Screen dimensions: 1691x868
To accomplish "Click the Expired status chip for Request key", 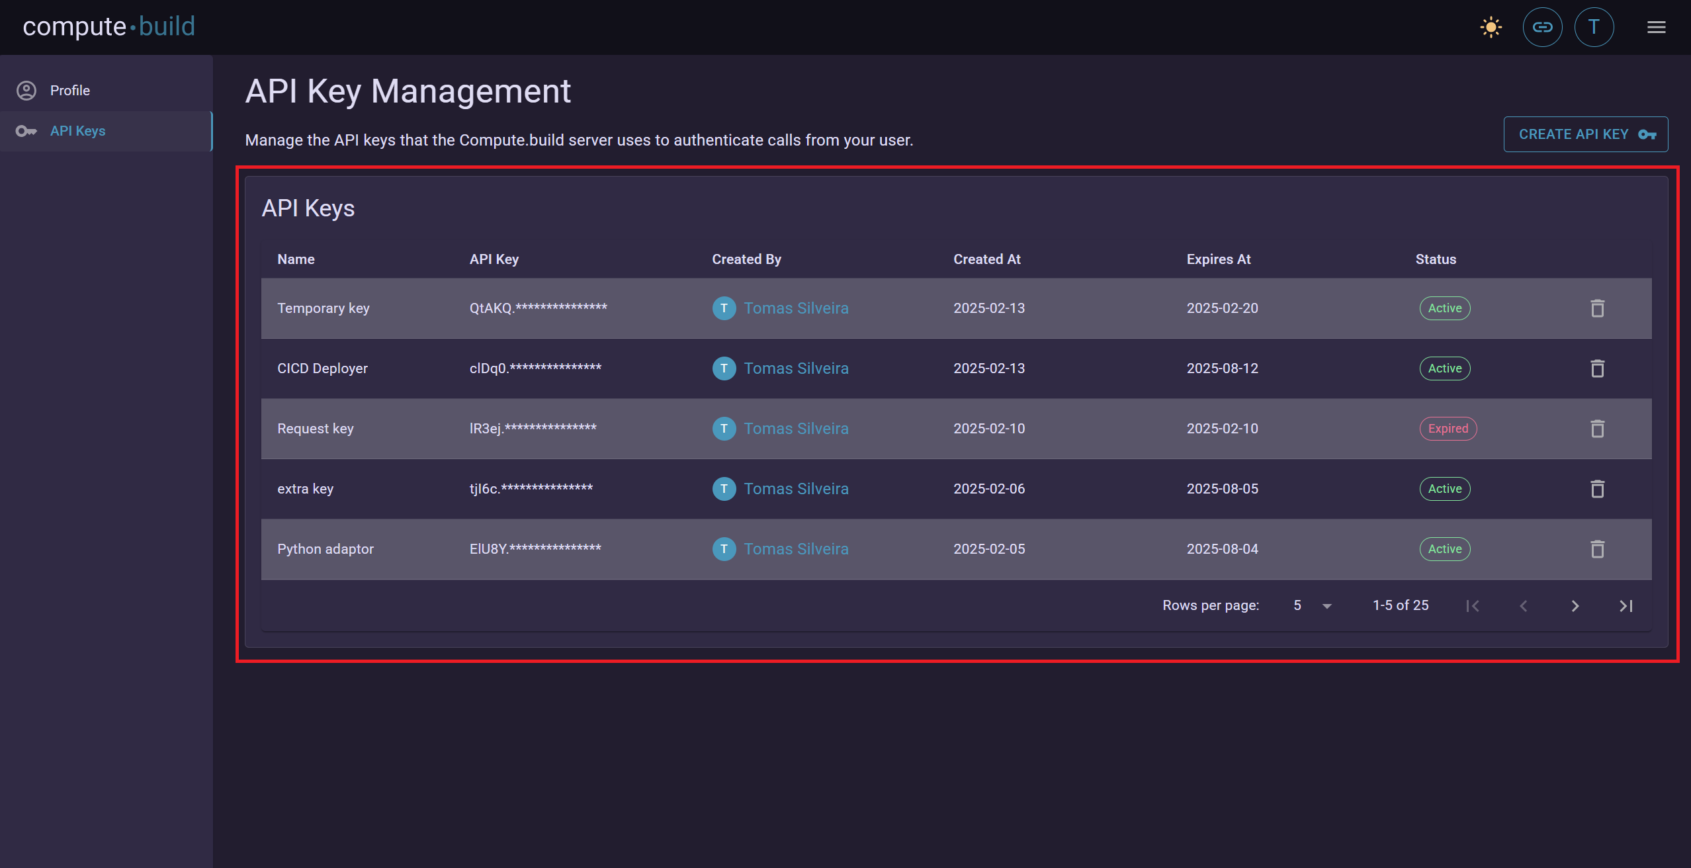I will (x=1448, y=429).
